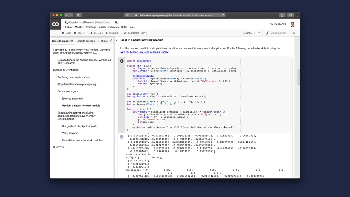
Task: Switch to Extraits de code tab
Action: click(86, 41)
